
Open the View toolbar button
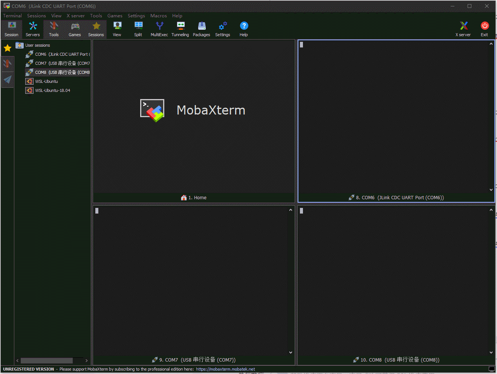click(x=117, y=29)
